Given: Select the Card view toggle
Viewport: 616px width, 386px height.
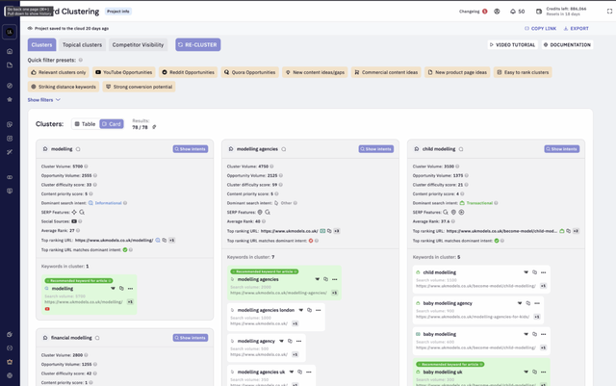Looking at the screenshot, I should (x=112, y=124).
